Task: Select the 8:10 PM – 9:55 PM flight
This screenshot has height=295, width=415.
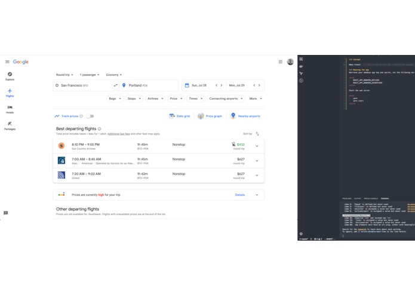Action: [x=159, y=146]
